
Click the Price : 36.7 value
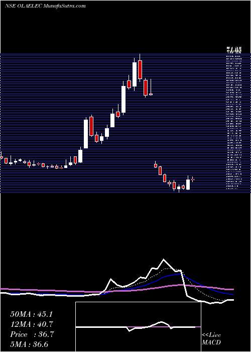[x=32, y=334]
